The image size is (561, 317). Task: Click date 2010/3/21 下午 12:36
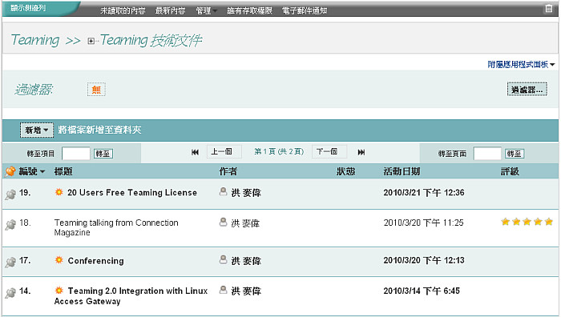click(424, 193)
